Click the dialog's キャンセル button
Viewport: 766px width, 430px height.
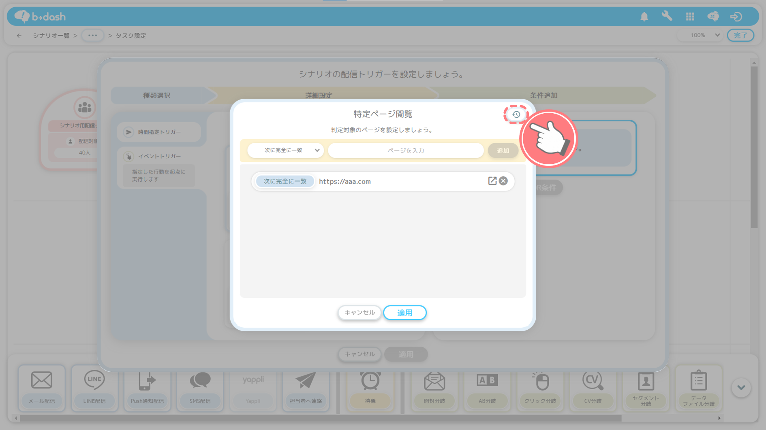[x=359, y=313]
